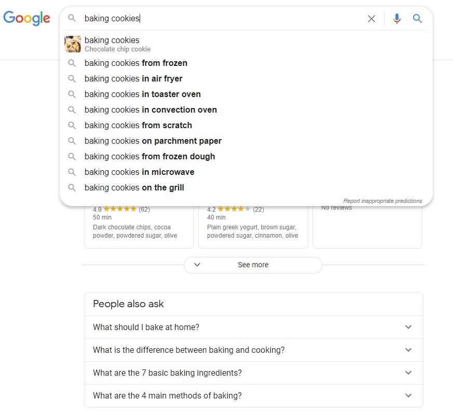Expand '7 basic baking ingredients' question
This screenshot has width=453, height=411.
pos(253,373)
